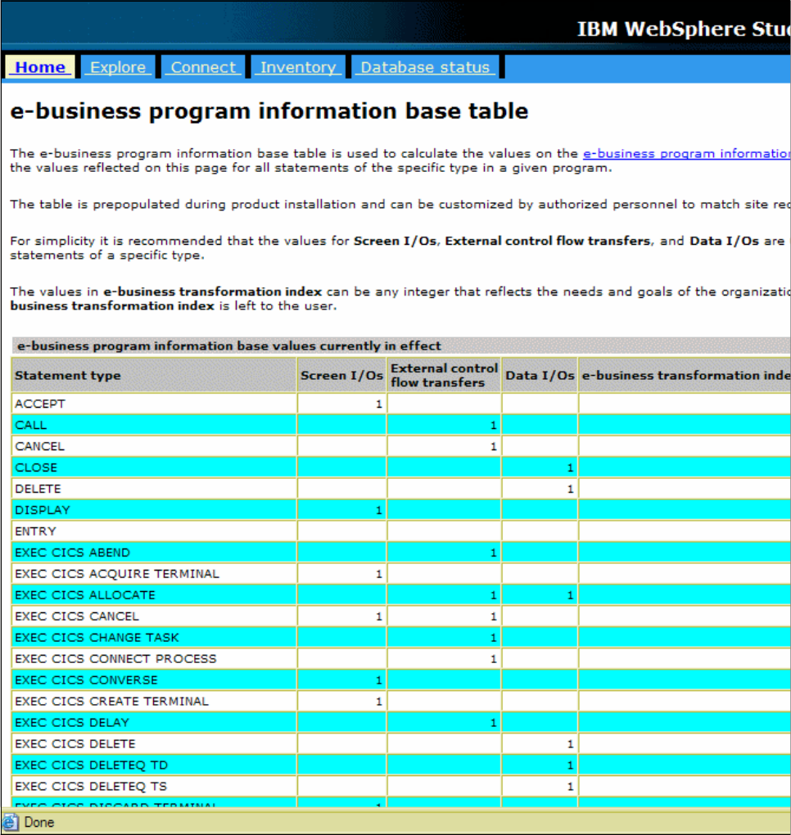Open the Home tab

40,67
